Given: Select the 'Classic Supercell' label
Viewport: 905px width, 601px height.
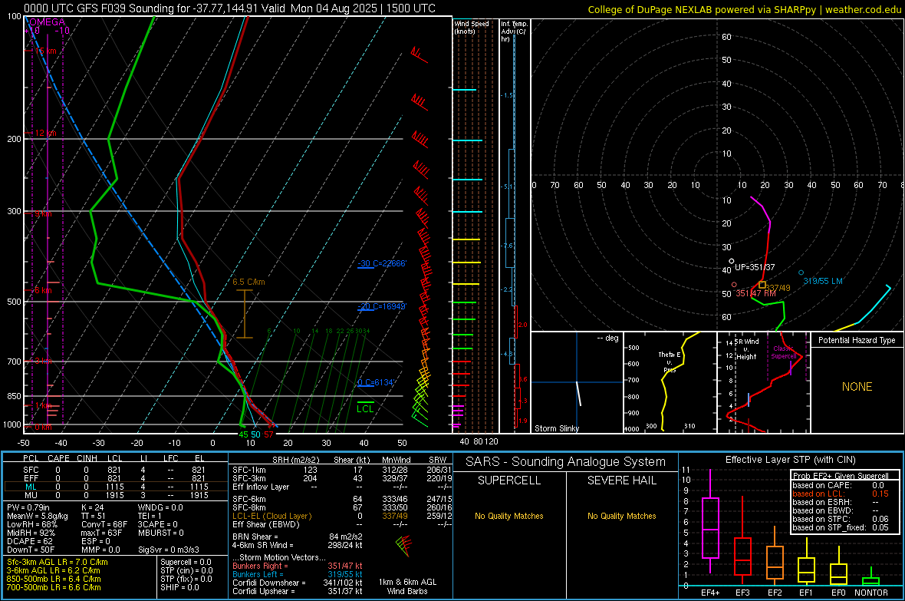Looking at the screenshot, I should 784,352.
